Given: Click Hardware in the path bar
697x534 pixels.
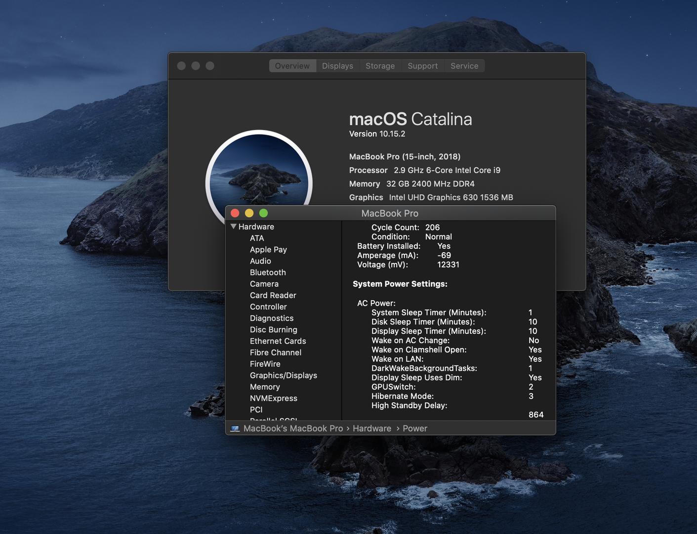Looking at the screenshot, I should (x=372, y=429).
